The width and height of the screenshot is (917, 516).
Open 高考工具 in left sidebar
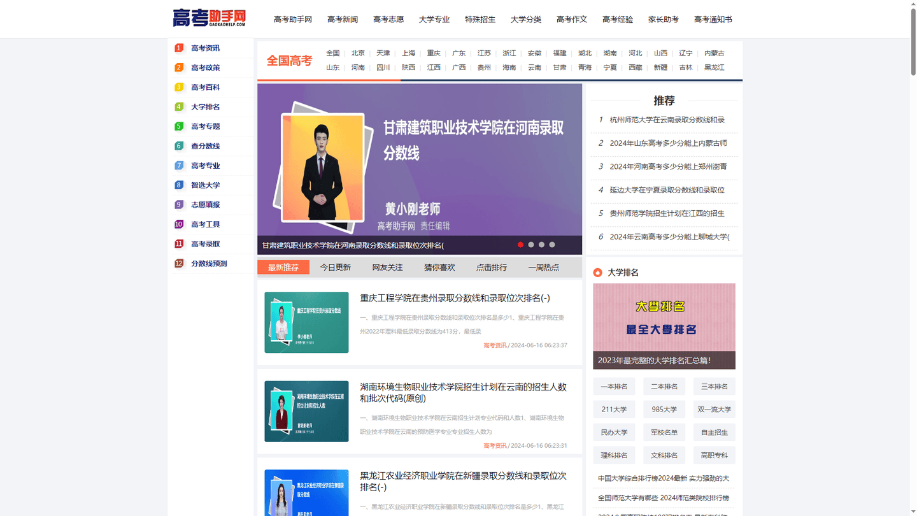pos(206,224)
